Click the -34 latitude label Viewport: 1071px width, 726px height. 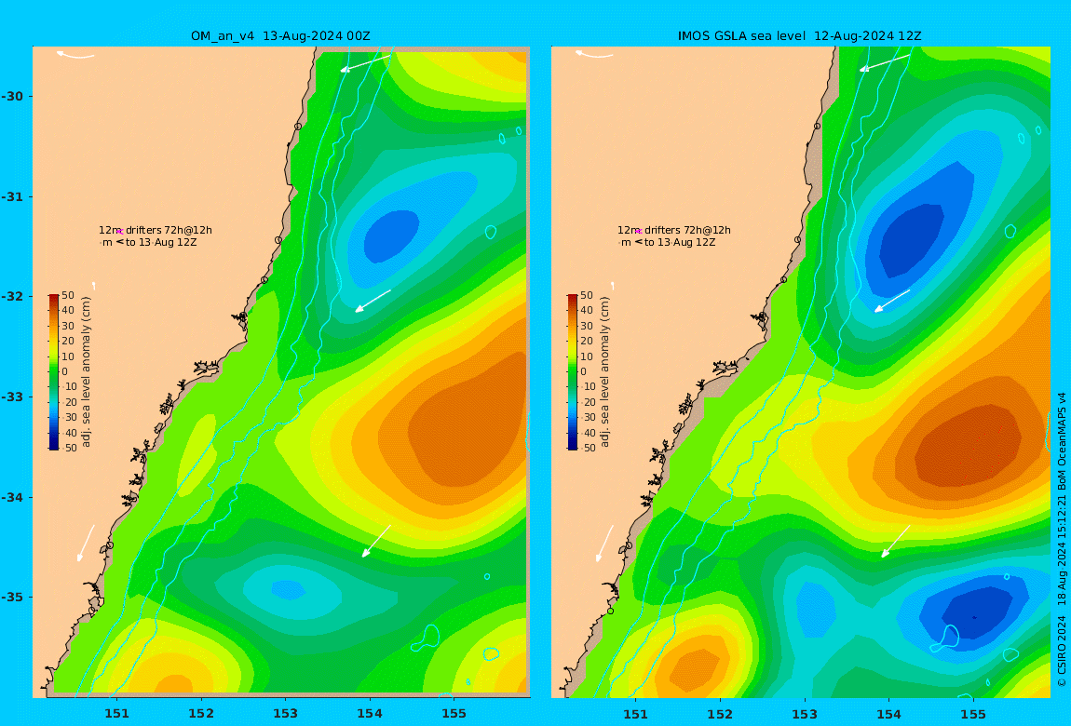click(x=11, y=497)
